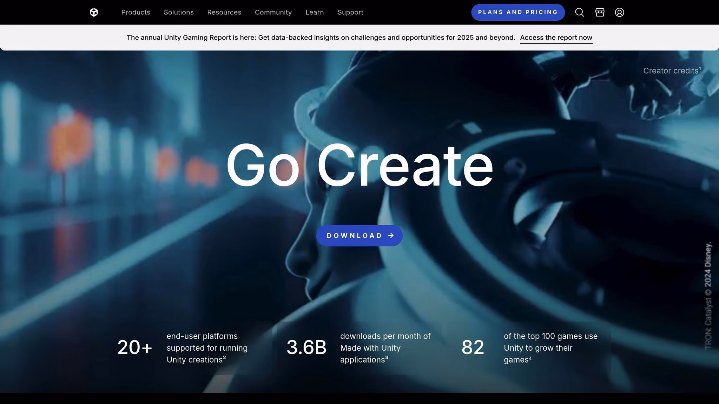719x404 pixels.
Task: Click the Plans and Pricing button
Action: coord(518,12)
